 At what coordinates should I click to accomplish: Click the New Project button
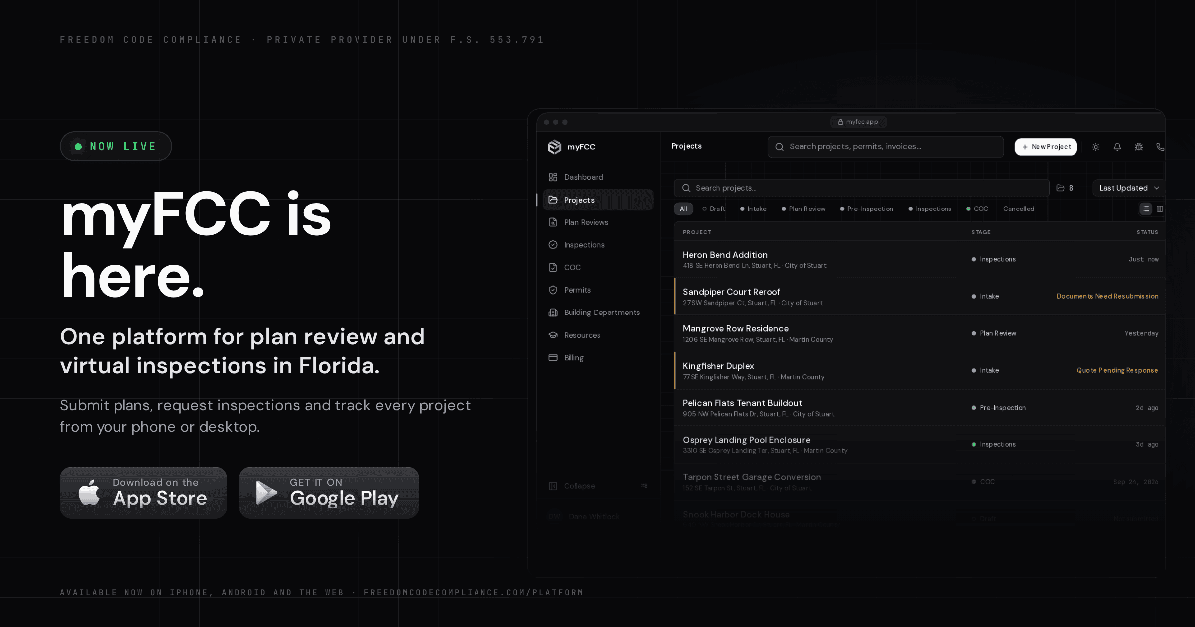coord(1046,147)
